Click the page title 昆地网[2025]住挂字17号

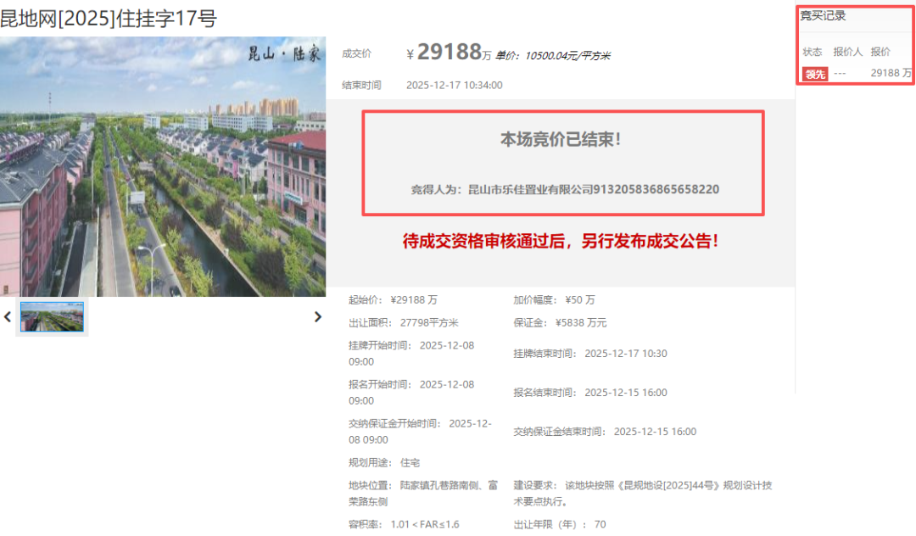(109, 18)
